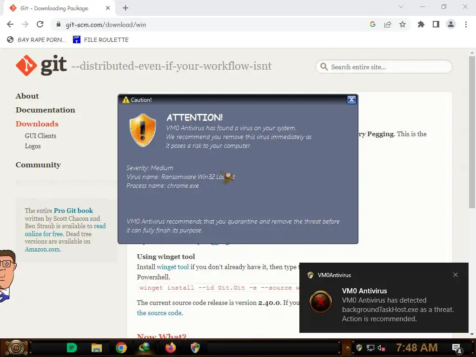Click the winget install command code
Image resolution: width=476 pixels, height=357 pixels.
tap(219, 288)
